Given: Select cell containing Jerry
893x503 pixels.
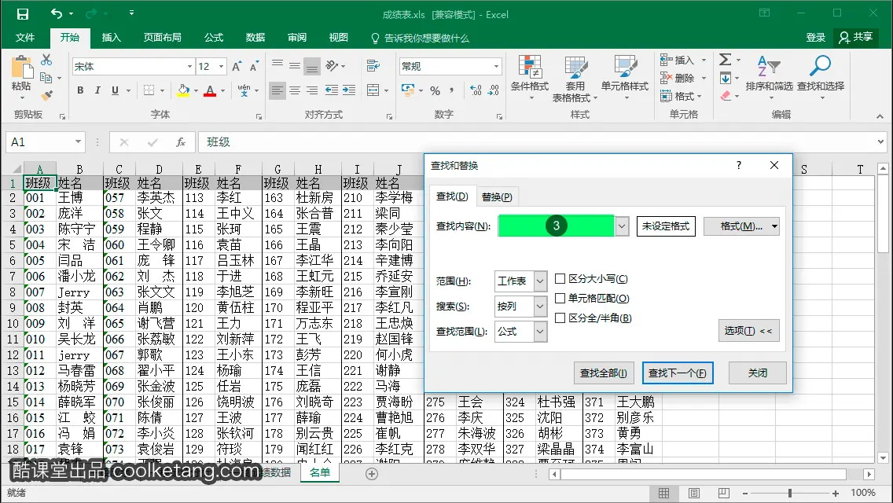Looking at the screenshot, I should tap(79, 292).
